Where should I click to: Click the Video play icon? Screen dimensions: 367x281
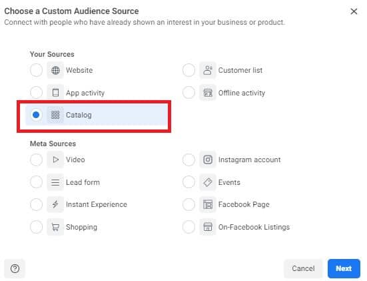[55, 160]
